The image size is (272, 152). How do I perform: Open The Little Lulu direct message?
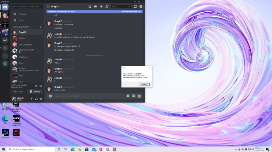[x=27, y=45]
